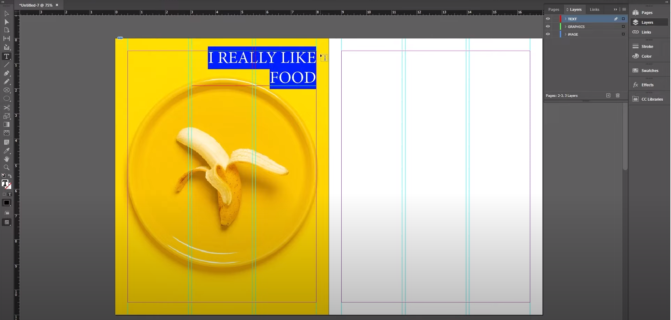Select the Pencil tool
This screenshot has width=671, height=320.
pyautogui.click(x=6, y=82)
